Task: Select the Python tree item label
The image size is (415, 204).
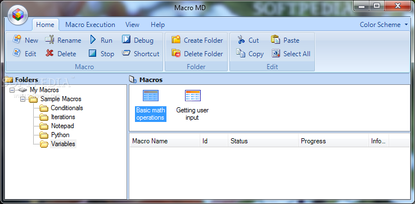Action: [60, 135]
